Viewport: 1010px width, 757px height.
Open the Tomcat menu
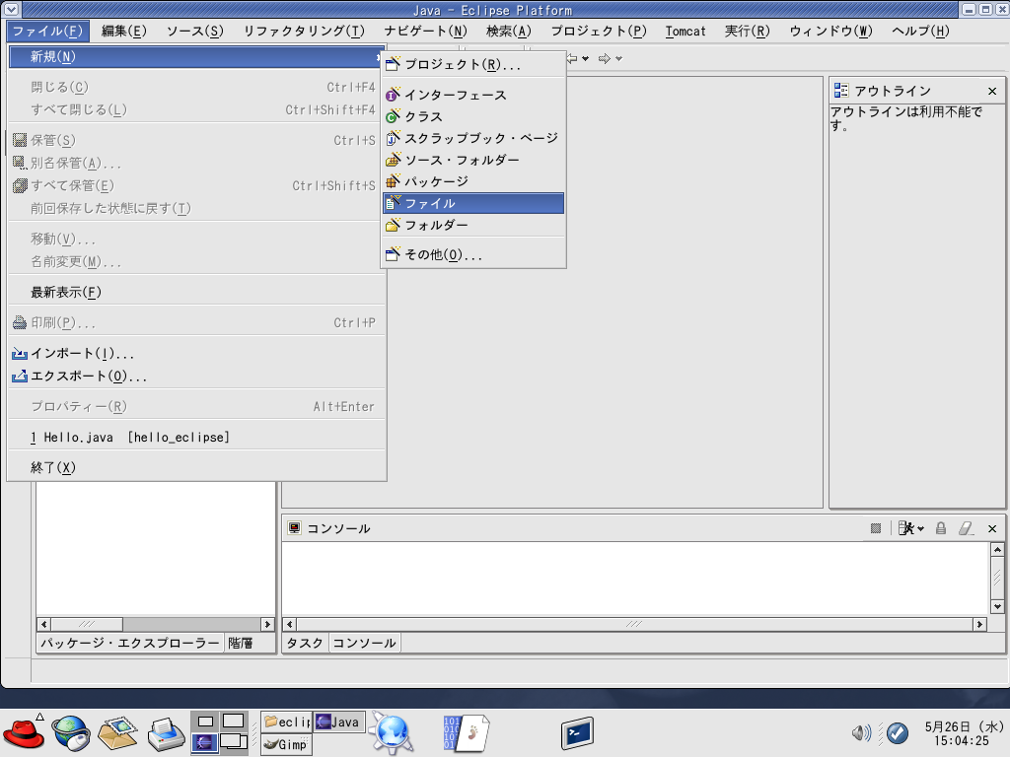[685, 31]
